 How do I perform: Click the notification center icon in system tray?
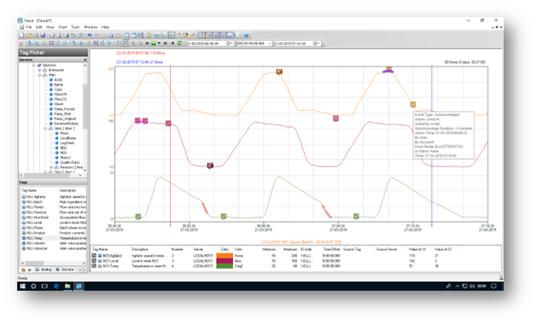493,286
